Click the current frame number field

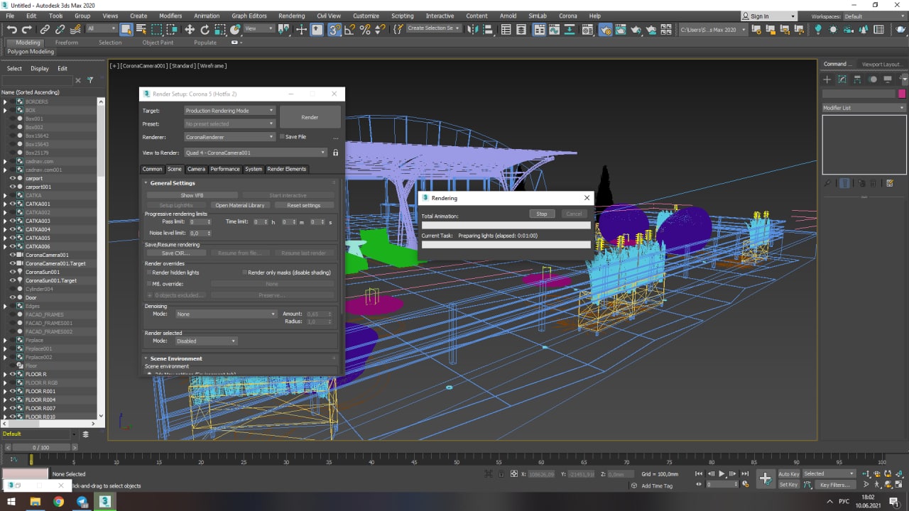(721, 485)
